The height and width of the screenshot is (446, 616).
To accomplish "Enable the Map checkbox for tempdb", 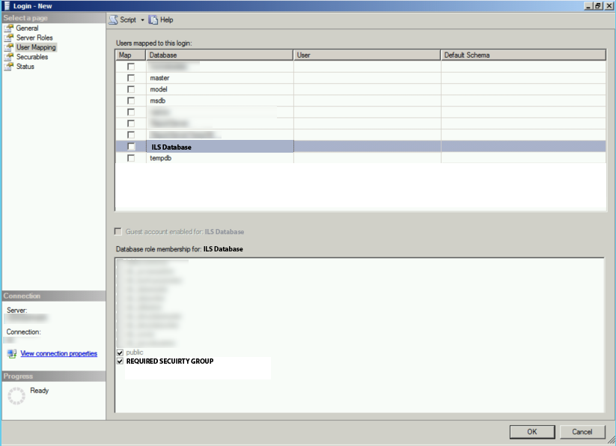I will coord(132,157).
